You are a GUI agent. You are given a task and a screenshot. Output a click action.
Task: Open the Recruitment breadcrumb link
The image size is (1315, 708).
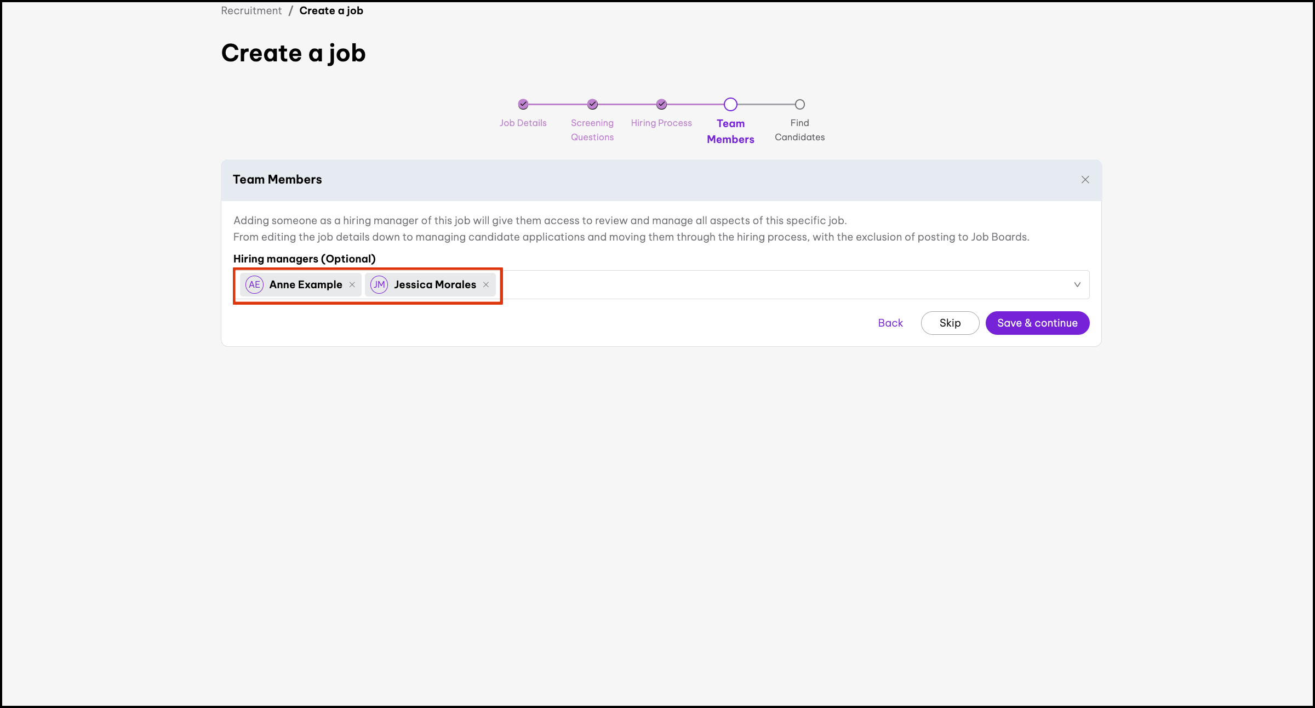[251, 10]
